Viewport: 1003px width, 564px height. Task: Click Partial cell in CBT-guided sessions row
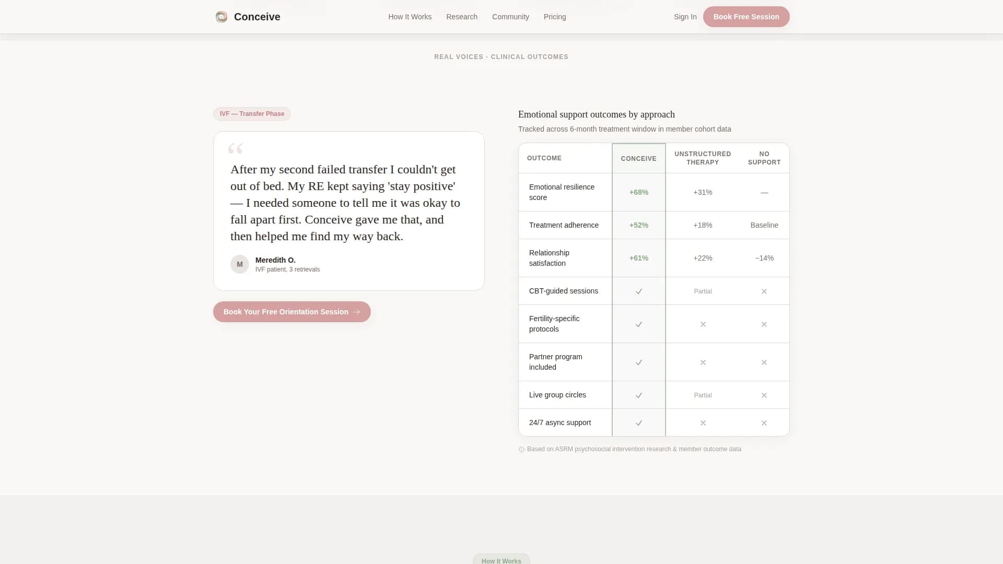[703, 291]
